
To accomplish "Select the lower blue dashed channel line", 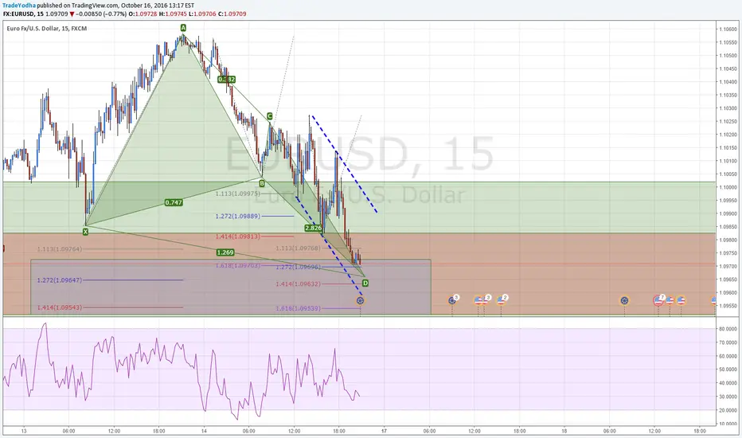I will (329, 244).
